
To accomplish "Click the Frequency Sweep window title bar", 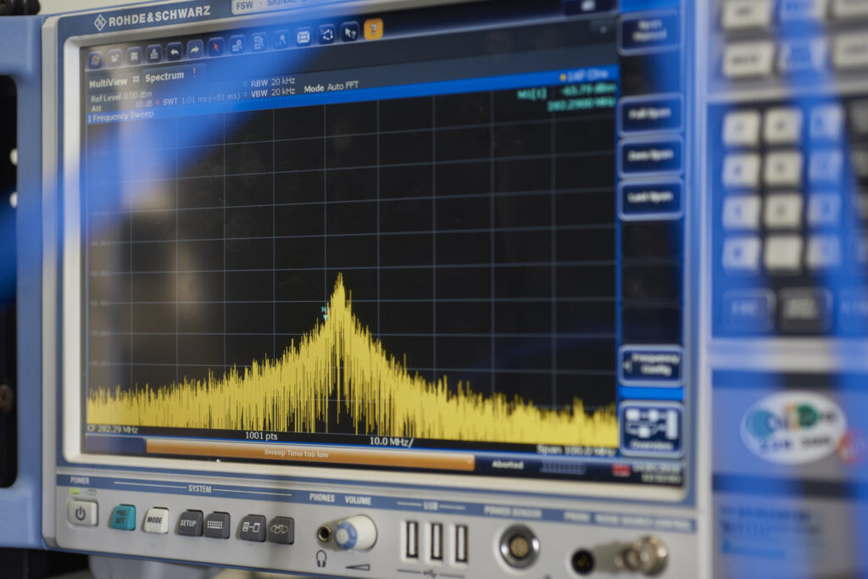I will (123, 114).
